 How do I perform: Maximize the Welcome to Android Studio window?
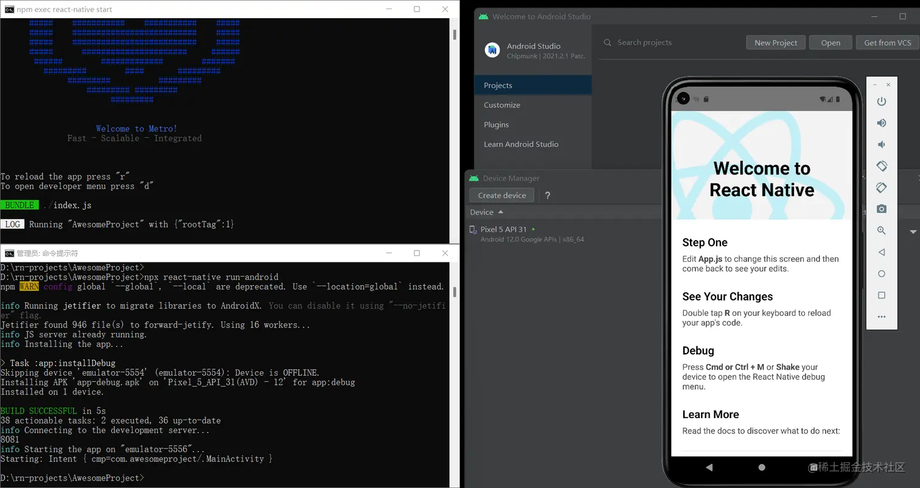(x=903, y=16)
